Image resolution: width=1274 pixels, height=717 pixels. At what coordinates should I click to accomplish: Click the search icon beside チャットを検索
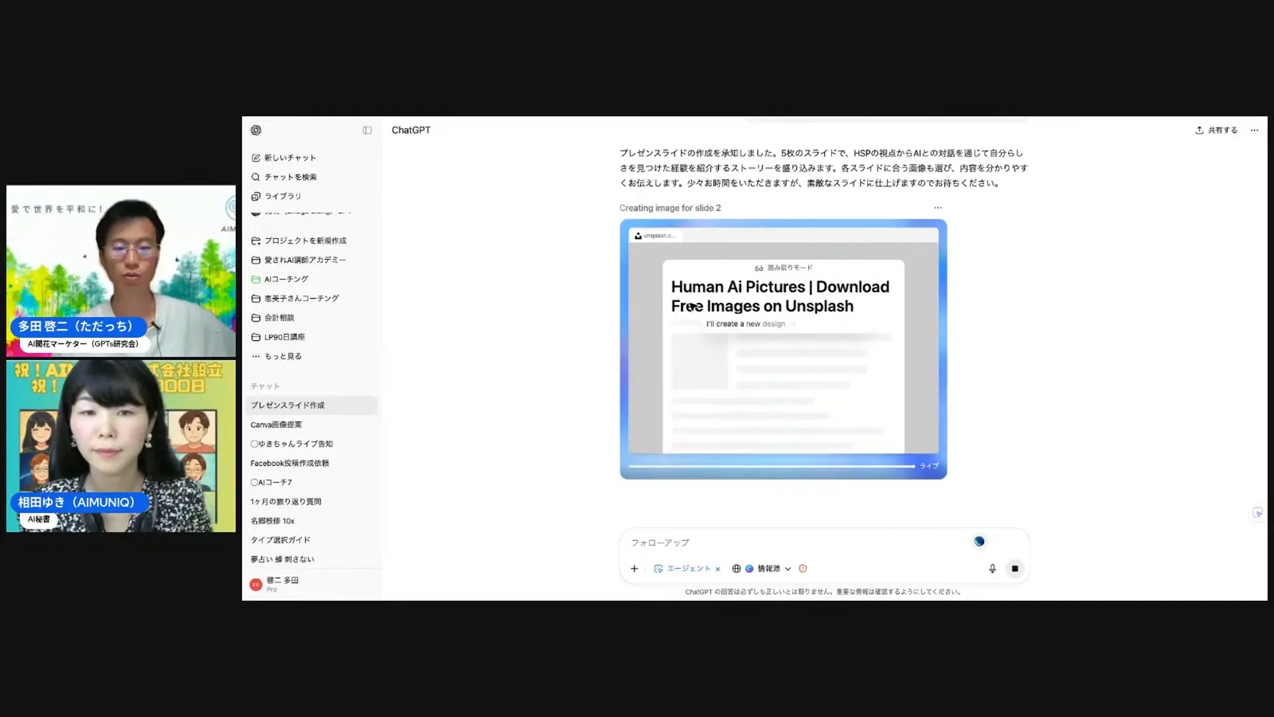[x=255, y=177]
